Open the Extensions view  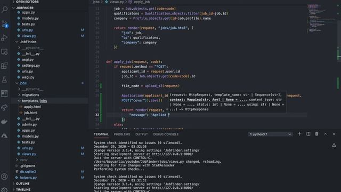click(x=4, y=66)
